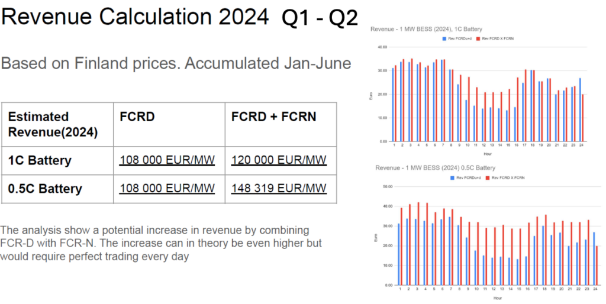This screenshot has width=606, height=304.
Task: Click the 'FCRD + FCRN' column header
Action: click(273, 117)
